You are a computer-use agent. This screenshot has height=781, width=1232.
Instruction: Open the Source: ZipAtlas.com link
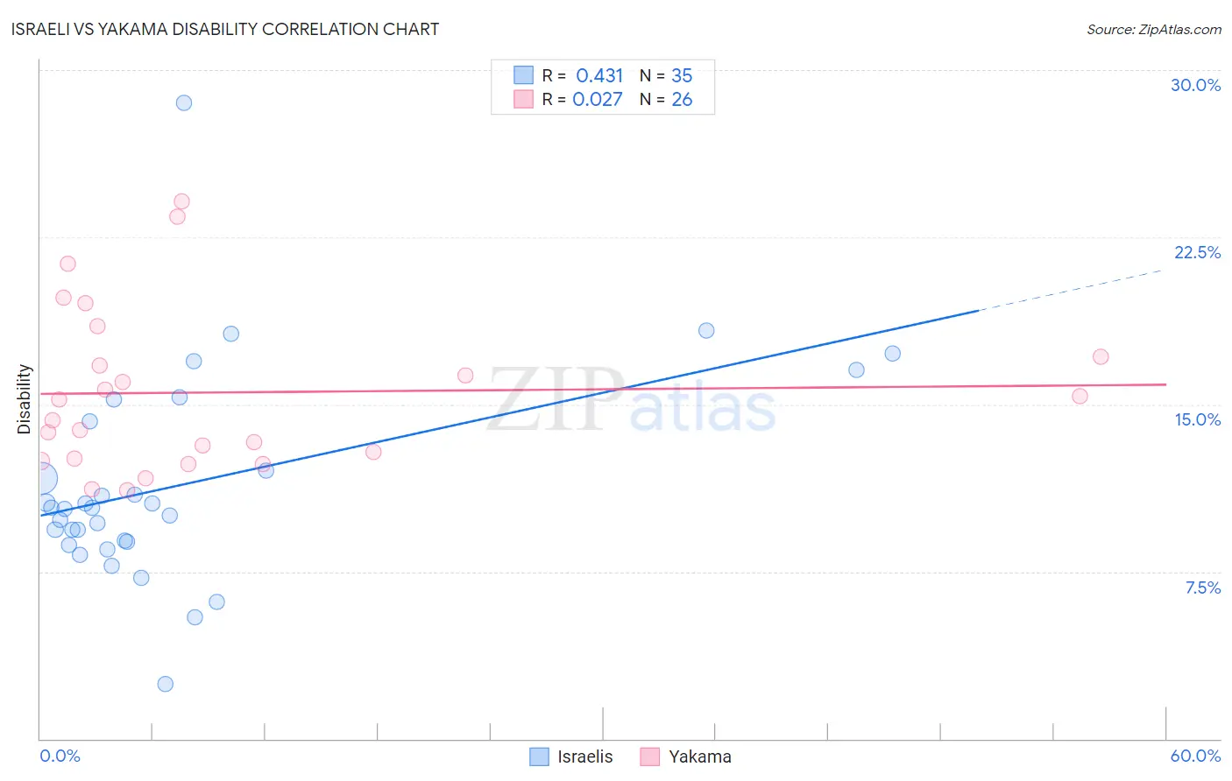pos(1154,29)
